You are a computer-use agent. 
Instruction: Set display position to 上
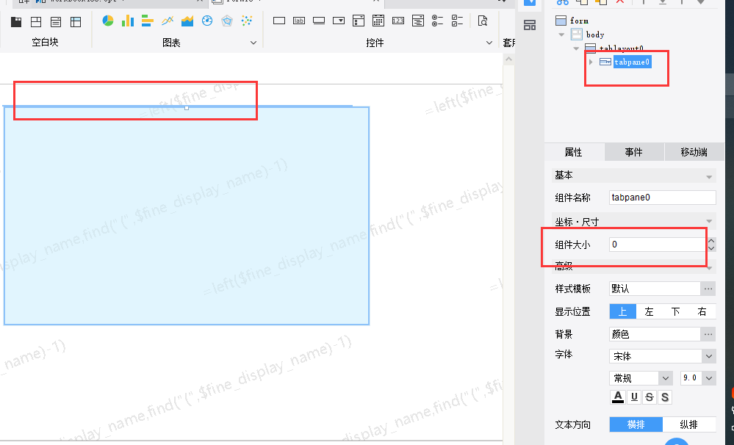[622, 311]
